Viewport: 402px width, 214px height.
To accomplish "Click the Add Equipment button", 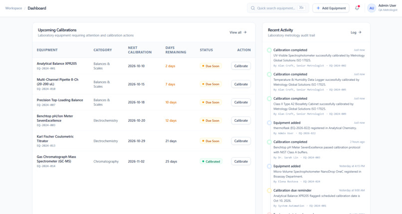I will click(331, 8).
